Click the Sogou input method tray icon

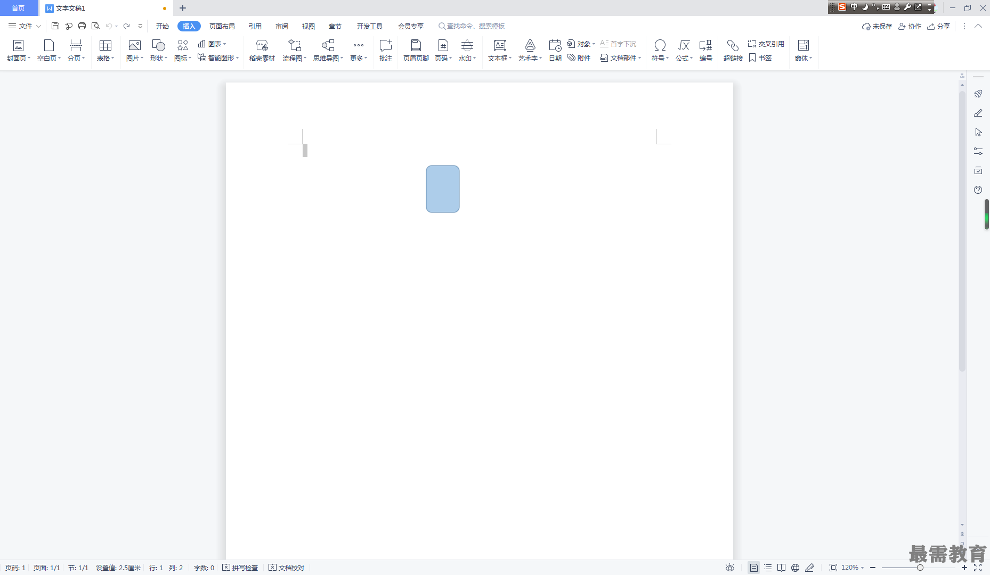pos(842,7)
